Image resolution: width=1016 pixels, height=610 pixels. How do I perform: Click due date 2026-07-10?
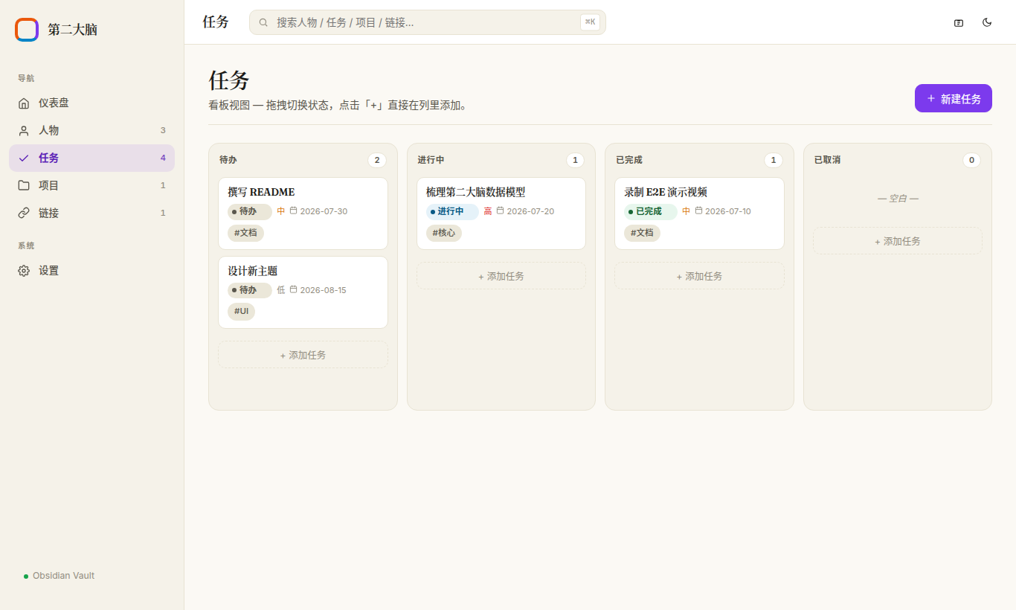pyautogui.click(x=728, y=211)
